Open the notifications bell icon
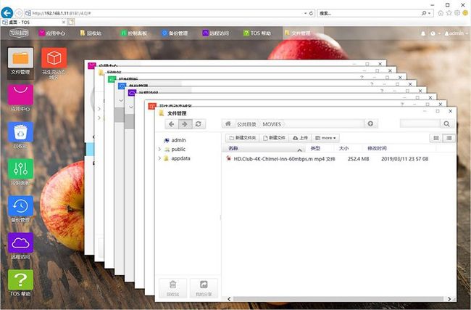Image resolution: width=471 pixels, height=310 pixels. (423, 33)
